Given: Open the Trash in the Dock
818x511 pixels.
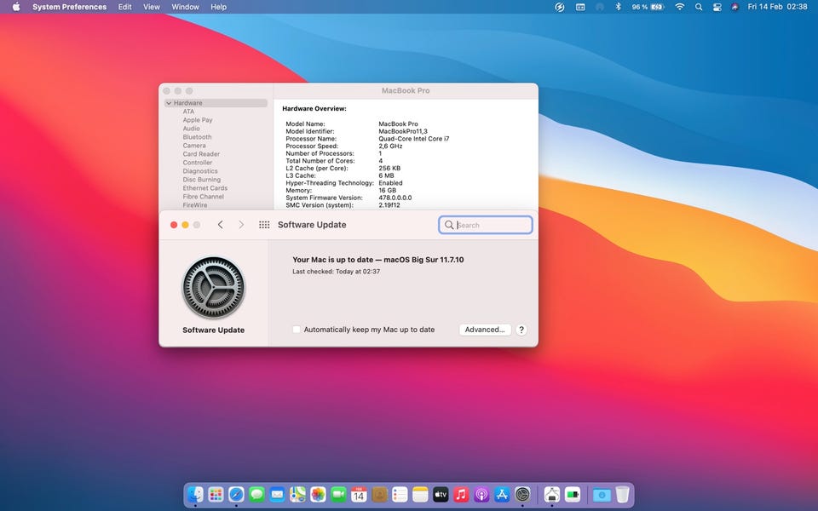Looking at the screenshot, I should [x=622, y=494].
